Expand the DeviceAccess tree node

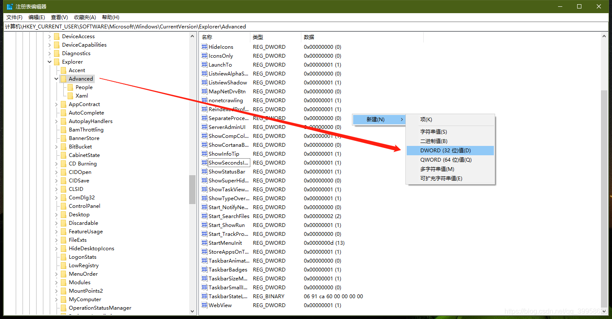coord(50,36)
